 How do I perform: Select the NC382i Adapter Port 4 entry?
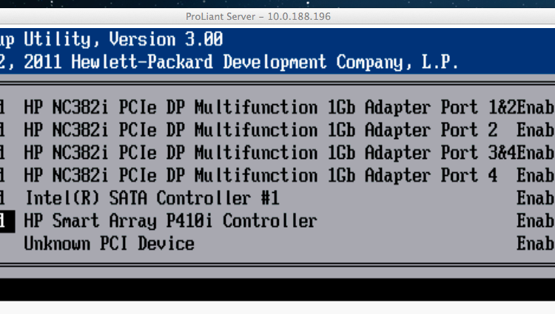[260, 176]
